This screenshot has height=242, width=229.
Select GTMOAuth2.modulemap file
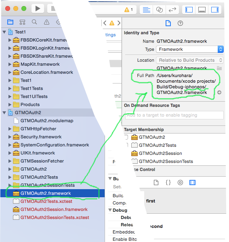pyautogui.click(x=47, y=121)
